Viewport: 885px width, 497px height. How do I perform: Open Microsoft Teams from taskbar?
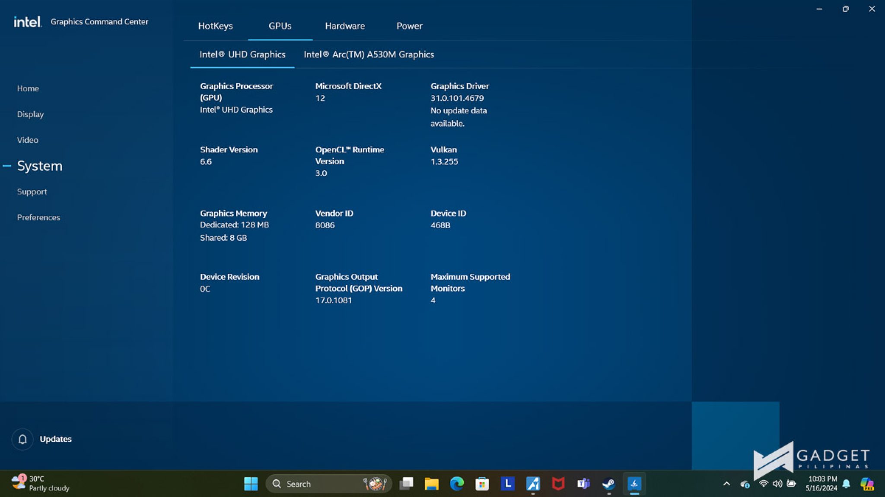583,484
